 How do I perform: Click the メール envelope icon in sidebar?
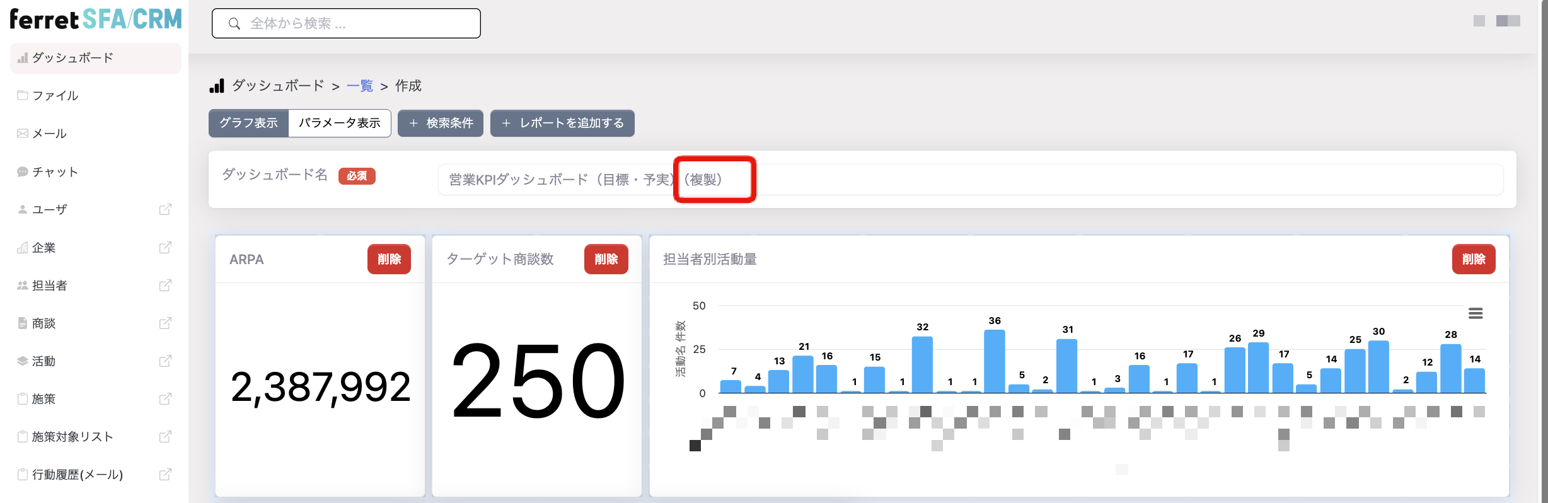click(23, 133)
